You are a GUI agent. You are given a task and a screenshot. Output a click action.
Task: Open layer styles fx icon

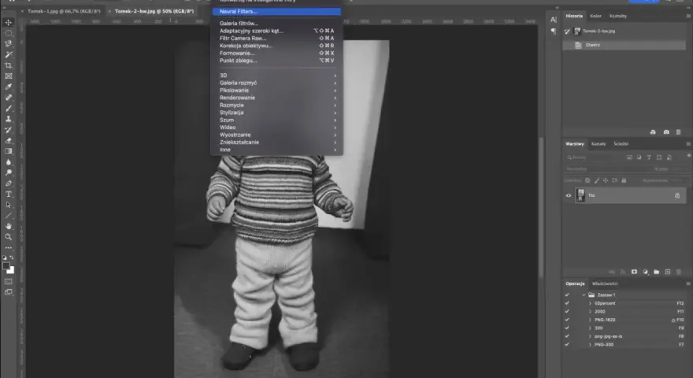pos(623,272)
